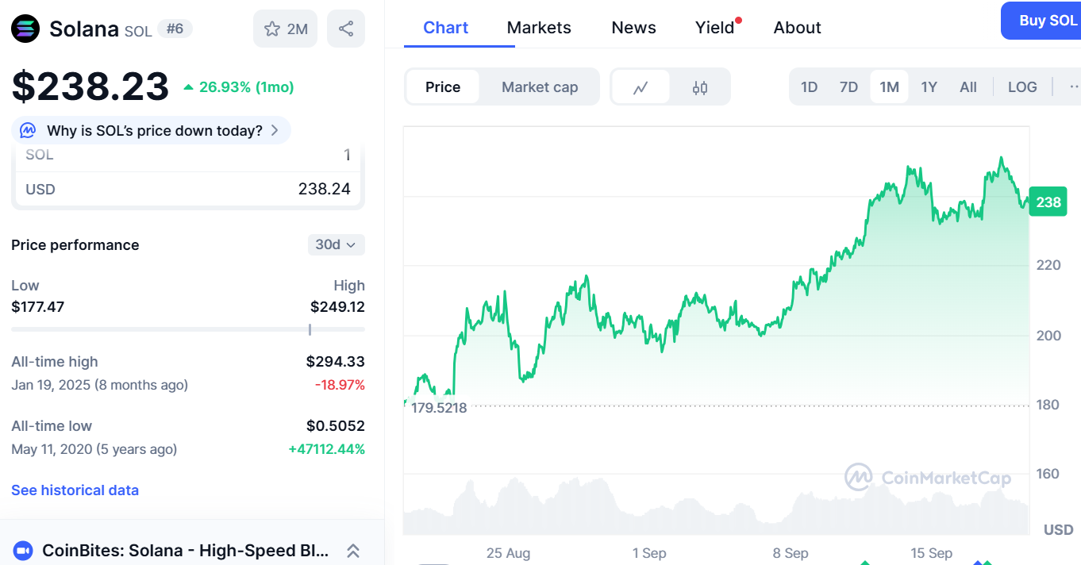Image resolution: width=1081 pixels, height=565 pixels.
Task: Click the green 238 current price label
Action: pos(1048,202)
